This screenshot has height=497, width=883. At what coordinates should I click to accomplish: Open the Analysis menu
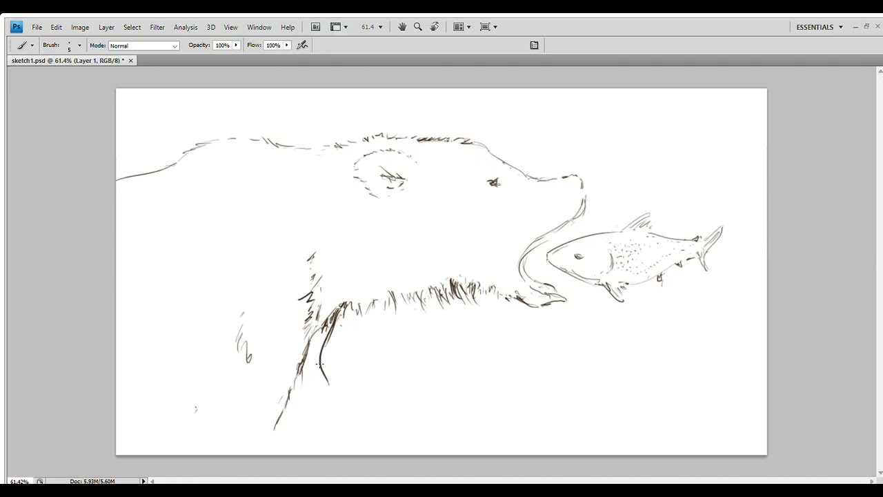tap(186, 27)
